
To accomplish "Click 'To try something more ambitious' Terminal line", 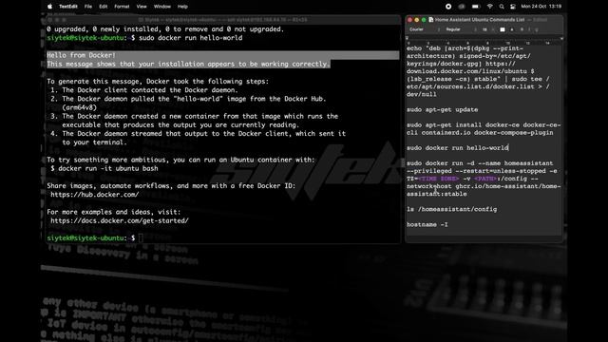I will pos(180,160).
